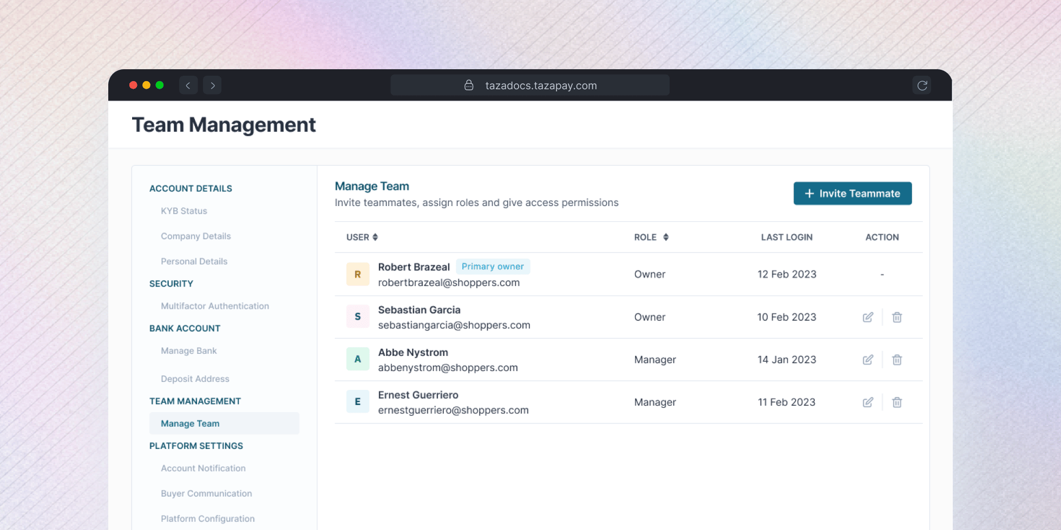Click TEAM MANAGEMENT section heading
This screenshot has width=1061, height=530.
coord(195,401)
